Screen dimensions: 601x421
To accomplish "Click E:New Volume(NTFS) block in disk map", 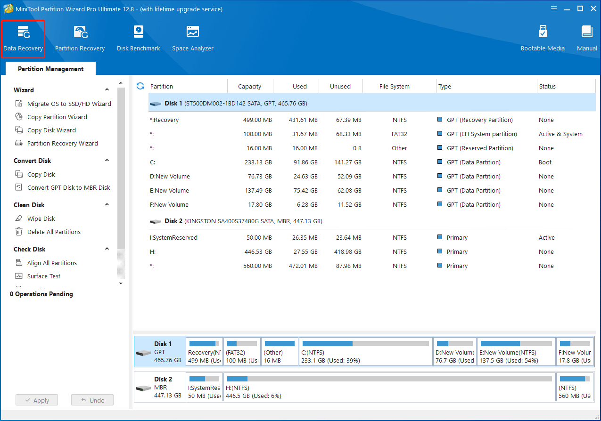I will click(516, 352).
